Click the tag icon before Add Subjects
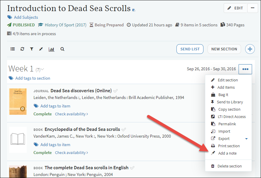The image size is (261, 178). [x=10, y=17]
